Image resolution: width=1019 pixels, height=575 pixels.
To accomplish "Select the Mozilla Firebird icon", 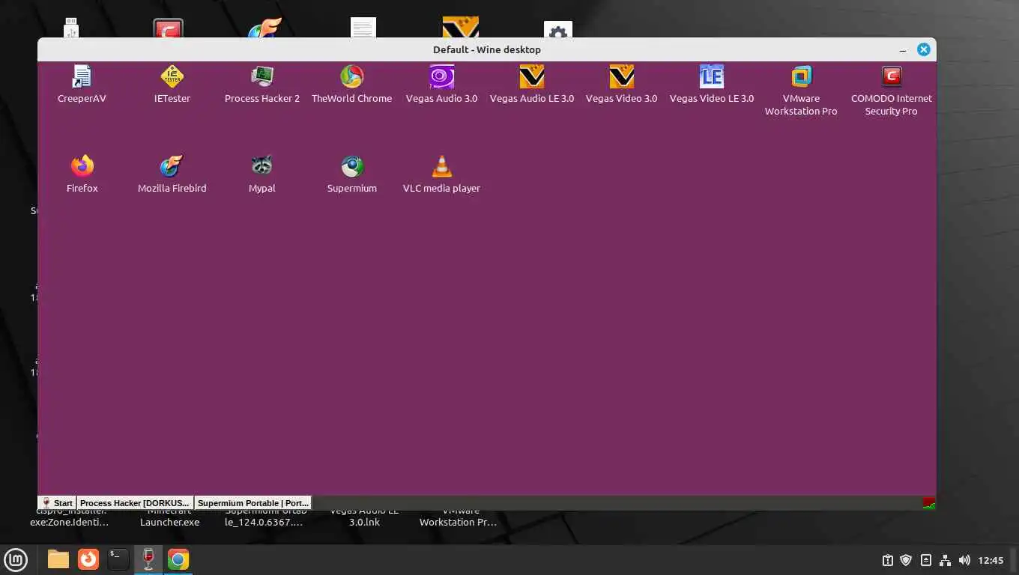I will pos(172,166).
